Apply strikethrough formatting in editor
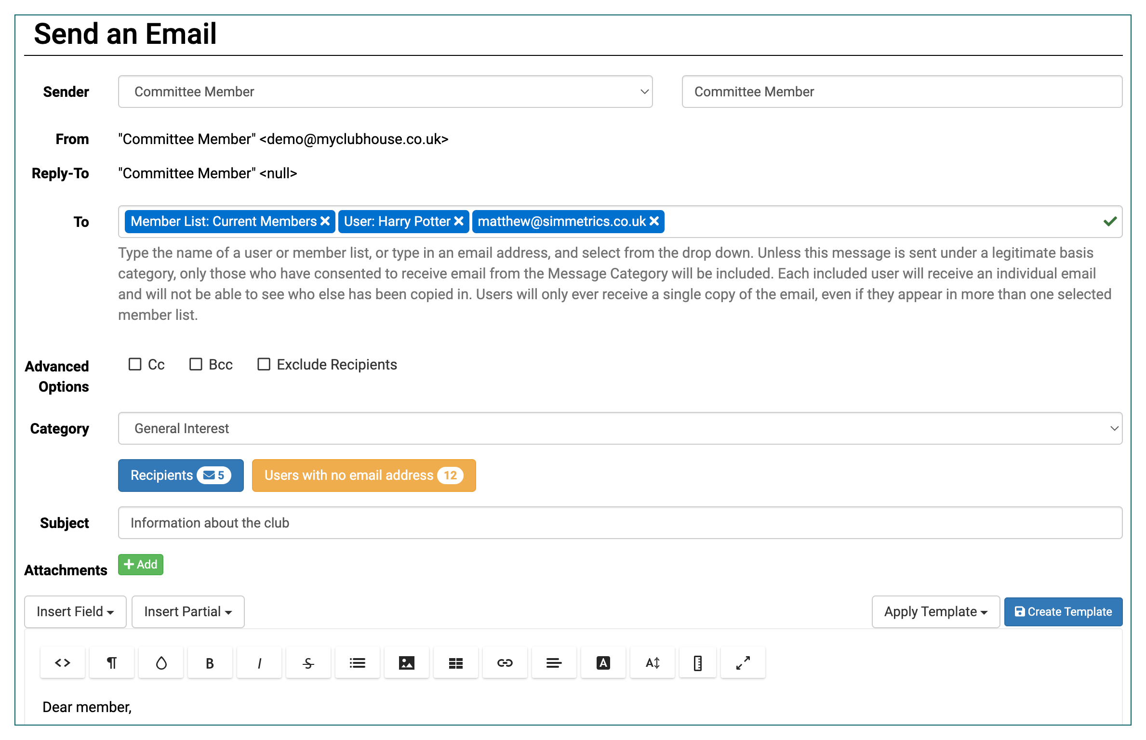Image resolution: width=1146 pixels, height=740 pixels. (308, 663)
